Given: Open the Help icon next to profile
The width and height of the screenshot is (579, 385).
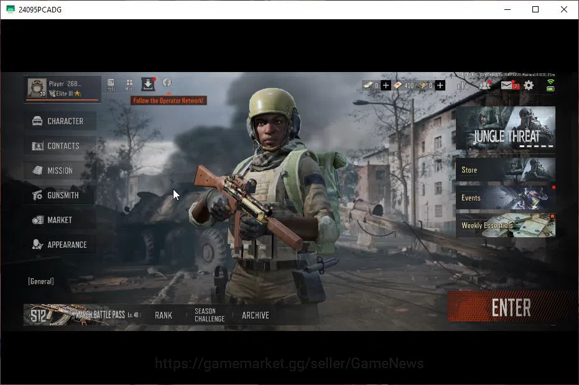Looking at the screenshot, I should 111,84.
